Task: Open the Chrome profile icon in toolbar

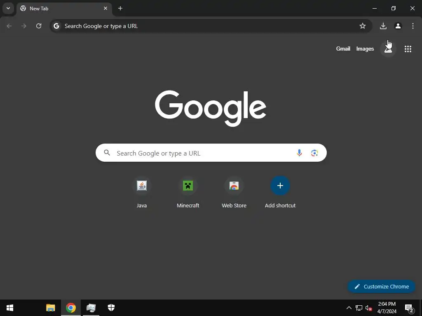Action: [398, 26]
